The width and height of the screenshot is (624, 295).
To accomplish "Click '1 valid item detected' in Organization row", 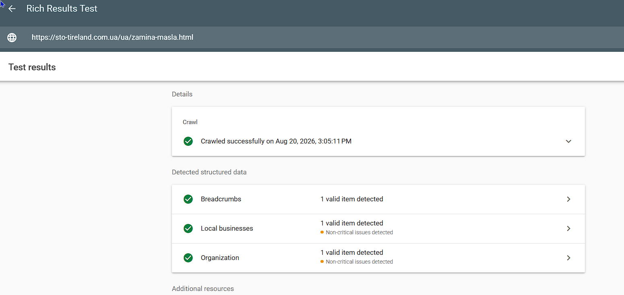I will point(352,253).
